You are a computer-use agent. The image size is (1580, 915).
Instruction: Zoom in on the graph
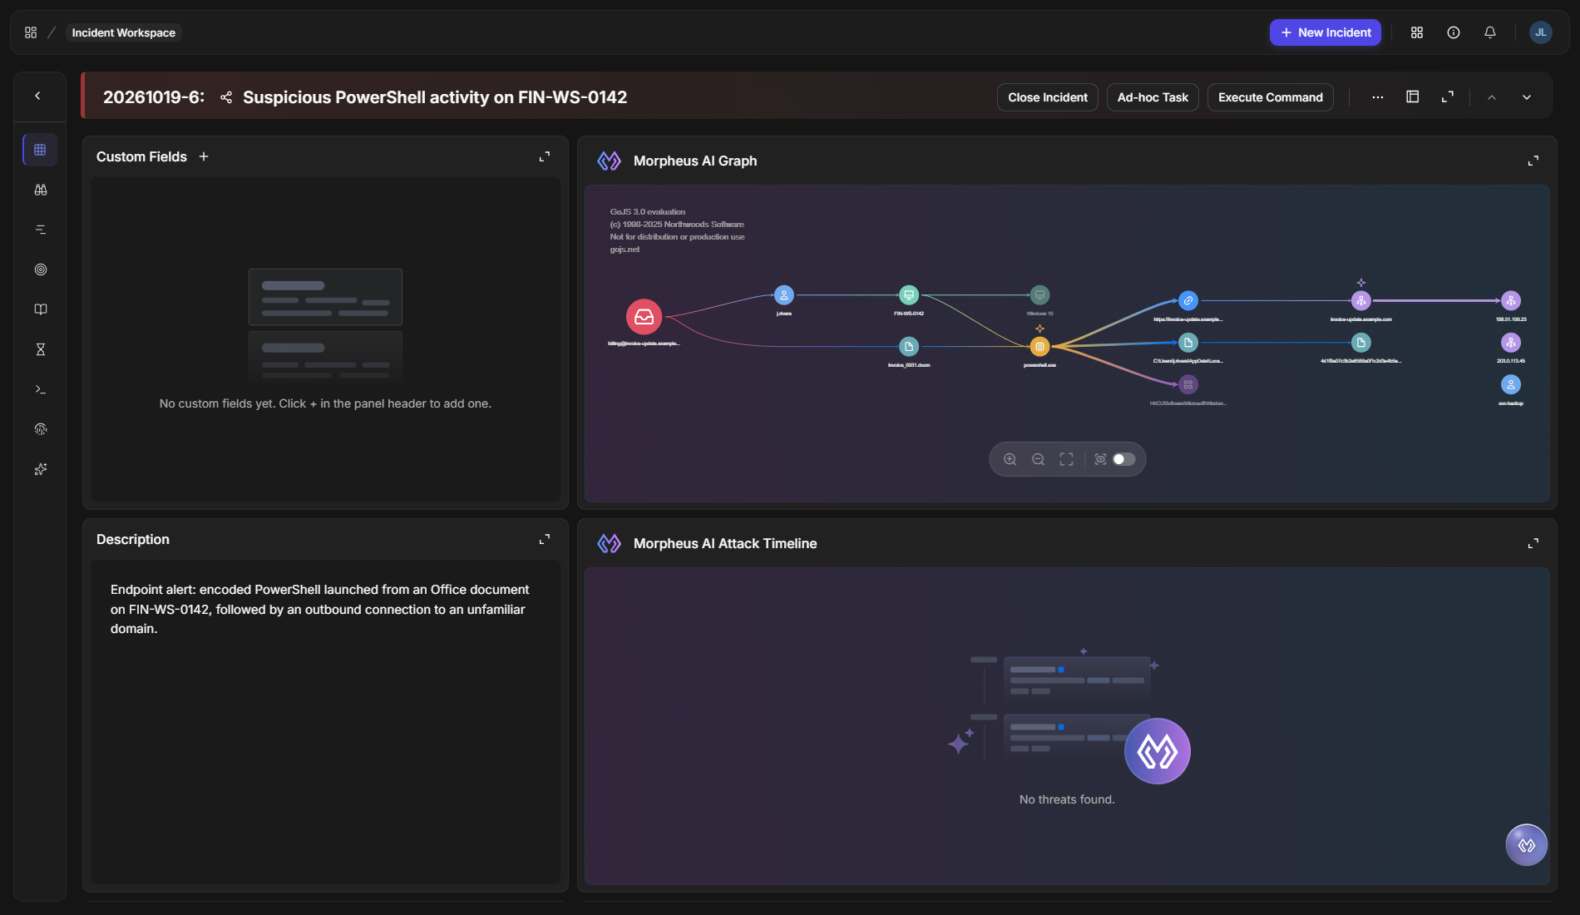point(1010,459)
